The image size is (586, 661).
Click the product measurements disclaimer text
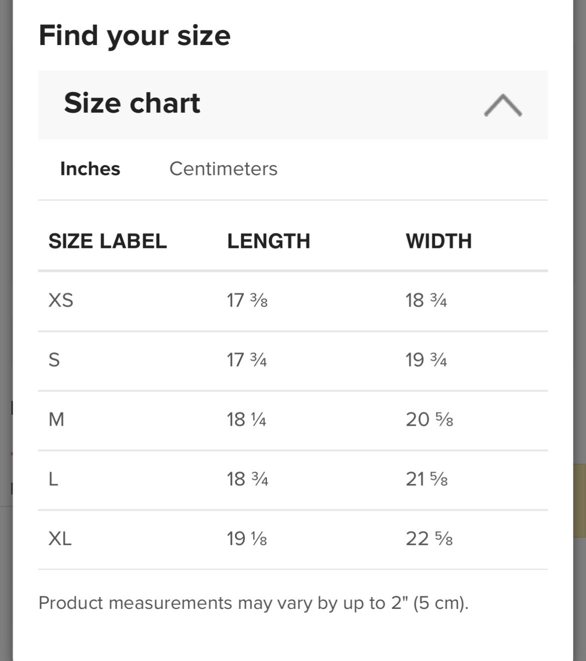pyautogui.click(x=253, y=603)
